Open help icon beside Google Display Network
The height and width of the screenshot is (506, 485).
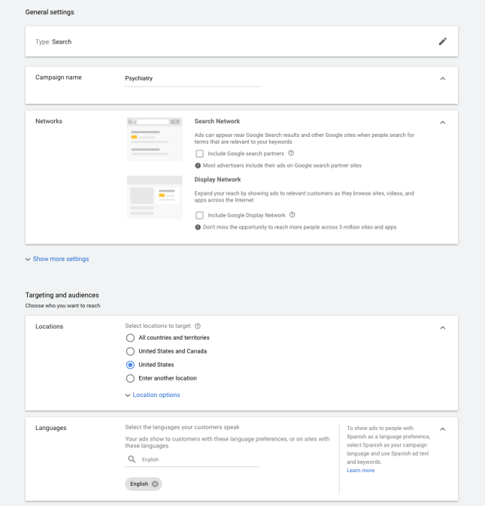[292, 214]
